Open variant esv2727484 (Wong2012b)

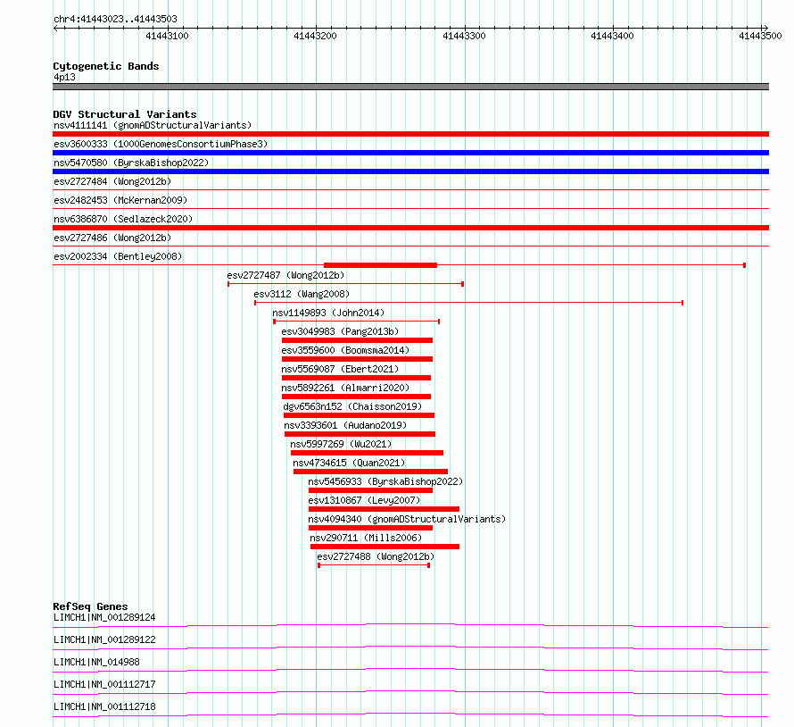pos(112,181)
